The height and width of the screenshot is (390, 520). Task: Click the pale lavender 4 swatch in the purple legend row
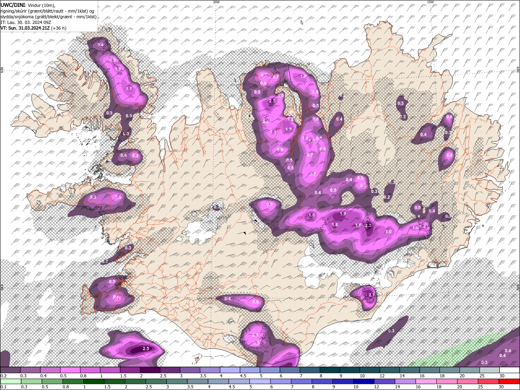click(x=230, y=370)
